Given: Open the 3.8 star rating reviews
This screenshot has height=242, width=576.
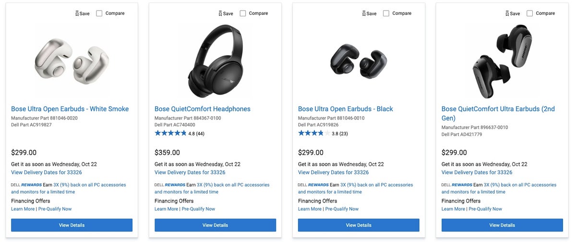Looking at the screenshot, I should (323, 133).
